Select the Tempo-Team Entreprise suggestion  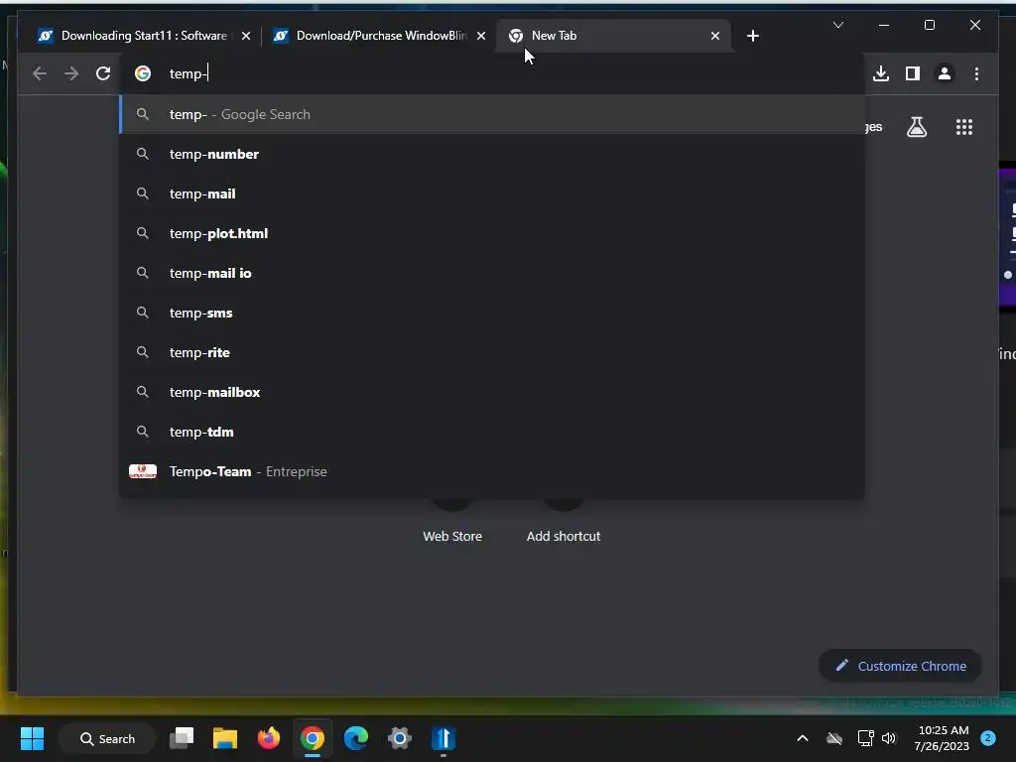point(492,471)
